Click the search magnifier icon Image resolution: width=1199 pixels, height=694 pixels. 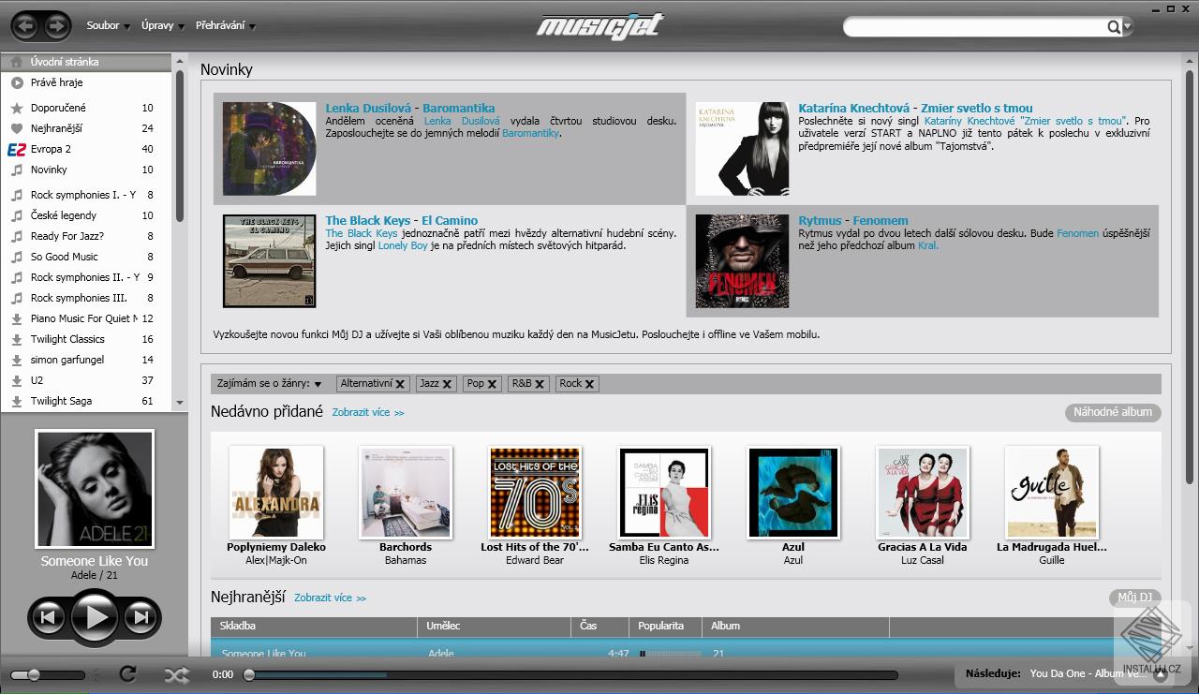[1113, 27]
